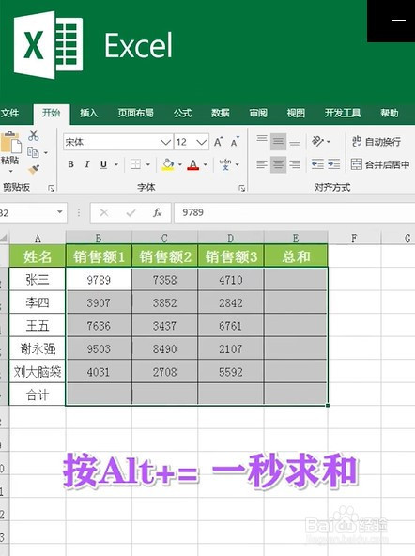Apply red font color

(193, 164)
